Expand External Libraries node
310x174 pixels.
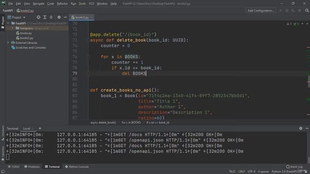8,43
